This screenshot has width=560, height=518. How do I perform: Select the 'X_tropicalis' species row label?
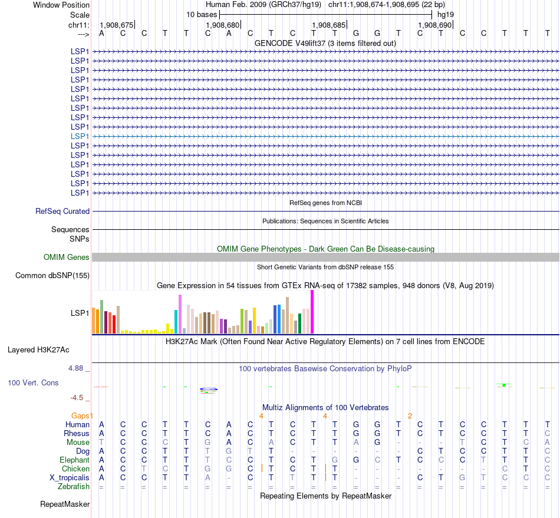tap(70, 478)
